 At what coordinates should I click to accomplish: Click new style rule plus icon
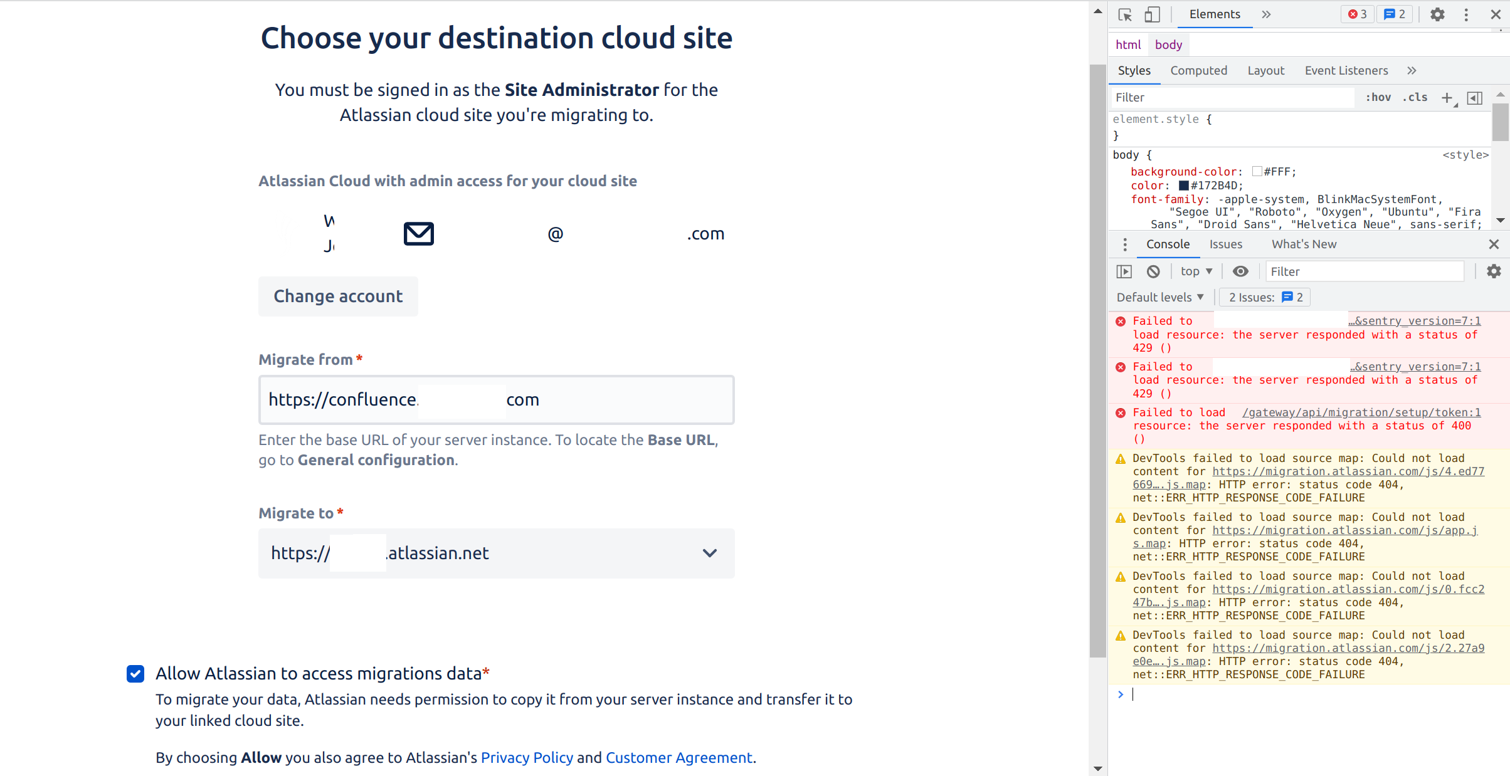(x=1447, y=98)
